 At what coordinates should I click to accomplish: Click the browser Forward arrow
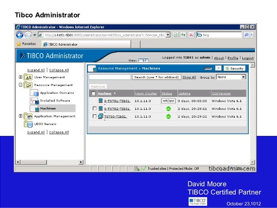[28, 35]
